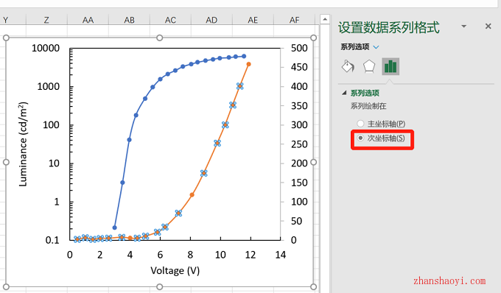Select column header Z
Screen dimensions: 501x293
[46, 20]
